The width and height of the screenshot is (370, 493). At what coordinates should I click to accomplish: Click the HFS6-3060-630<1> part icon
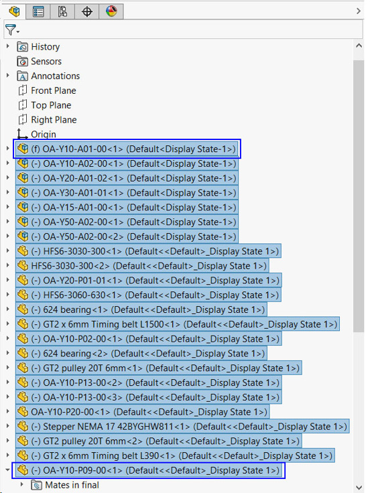[23, 295]
